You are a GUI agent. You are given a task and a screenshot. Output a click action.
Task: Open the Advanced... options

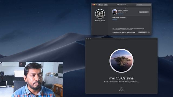[142, 32]
